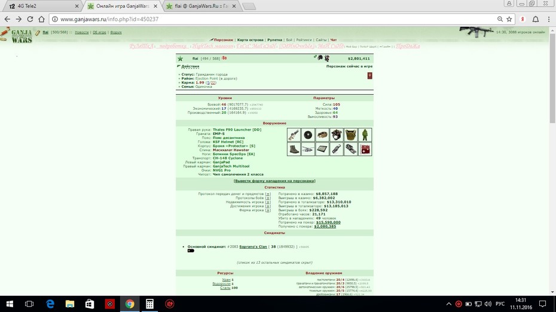The width and height of the screenshot is (556, 312).
Task: Open the Windows Start menu
Action: (10, 304)
